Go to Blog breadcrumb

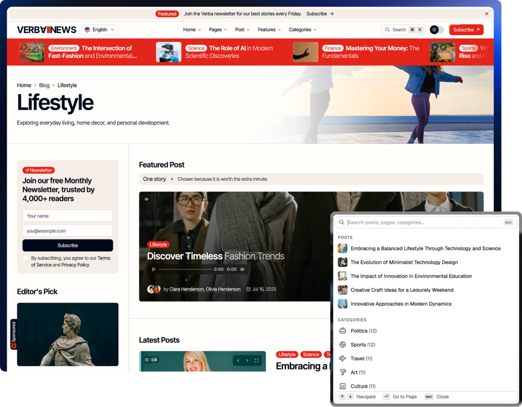pos(44,85)
